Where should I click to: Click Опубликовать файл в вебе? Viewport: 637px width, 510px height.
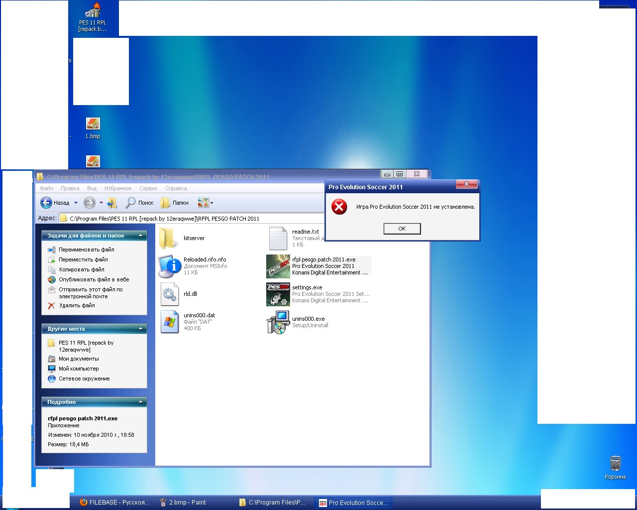click(x=94, y=279)
